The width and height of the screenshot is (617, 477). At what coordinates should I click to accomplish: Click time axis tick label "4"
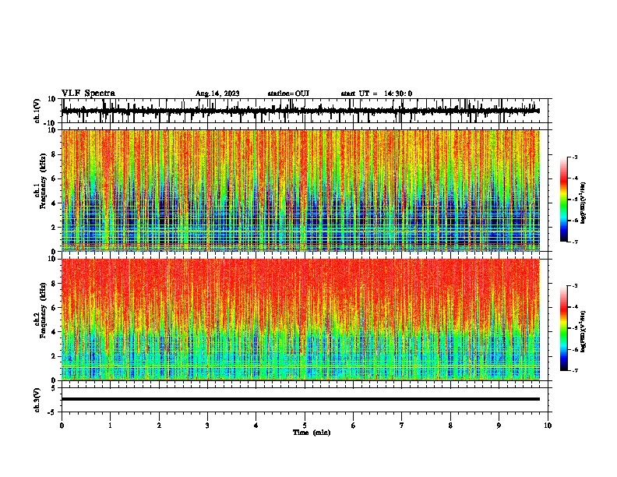pyautogui.click(x=256, y=426)
